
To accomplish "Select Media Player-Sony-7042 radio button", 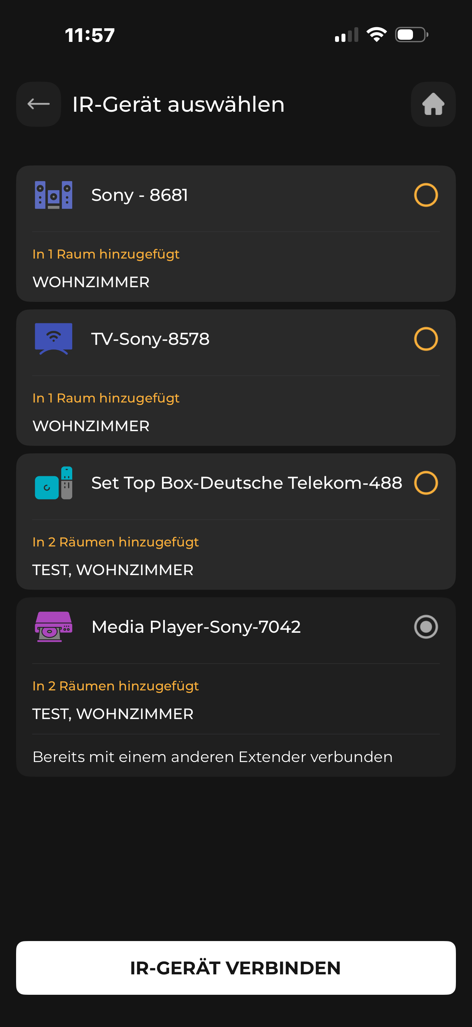I will click(426, 627).
